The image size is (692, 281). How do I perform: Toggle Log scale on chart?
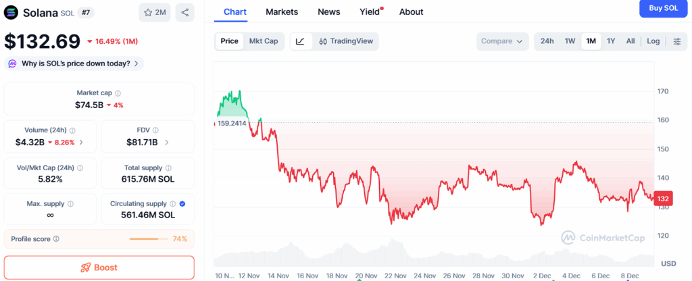pos(653,41)
